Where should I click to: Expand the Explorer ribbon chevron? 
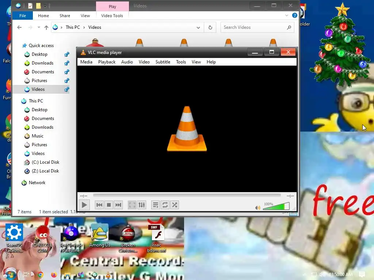[287, 15]
